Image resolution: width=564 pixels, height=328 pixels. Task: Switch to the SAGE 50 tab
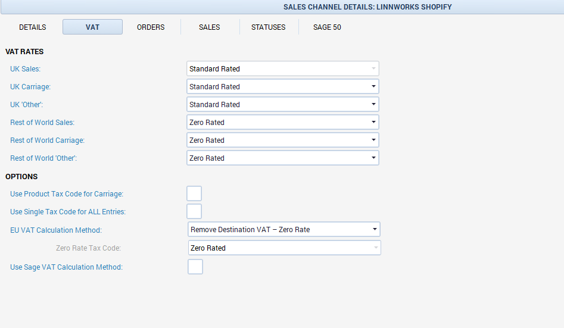click(x=327, y=27)
